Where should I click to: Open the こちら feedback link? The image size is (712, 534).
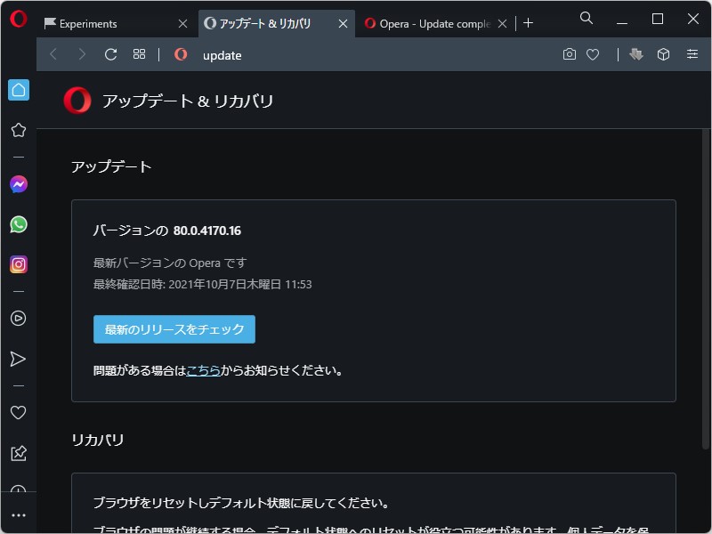tap(203, 370)
